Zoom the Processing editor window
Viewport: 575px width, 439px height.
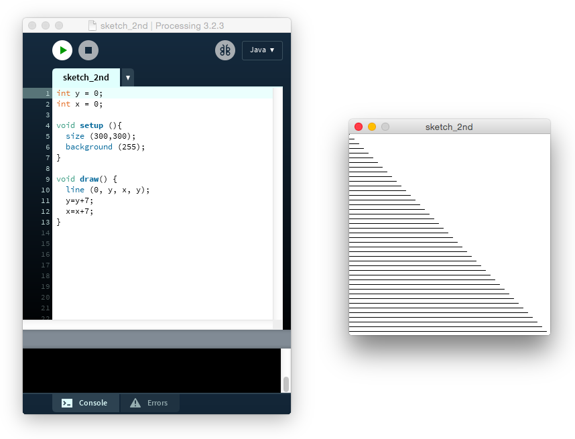point(59,25)
